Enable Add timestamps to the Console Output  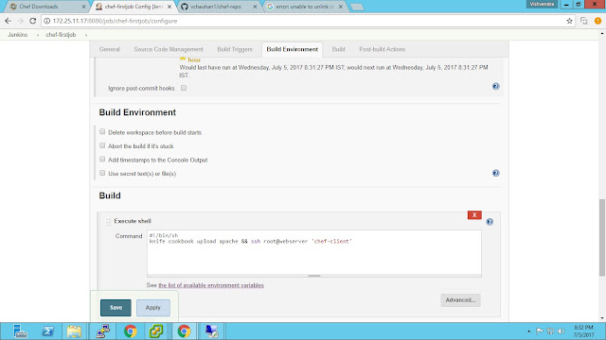(102, 160)
